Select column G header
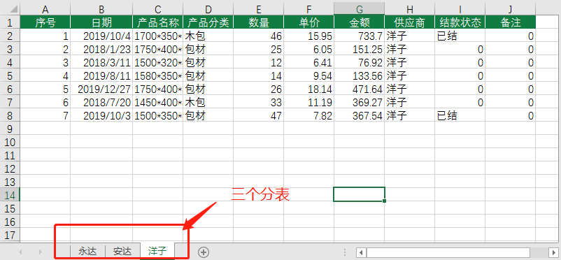 pyautogui.click(x=360, y=8)
